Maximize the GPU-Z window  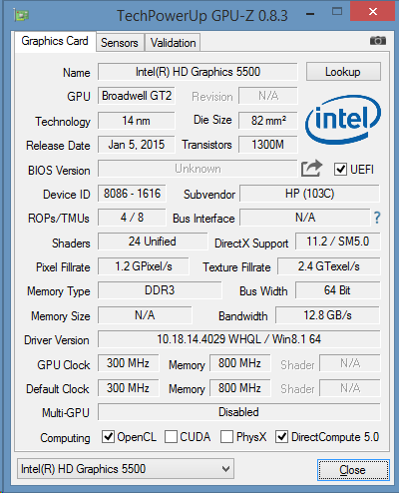337,12
